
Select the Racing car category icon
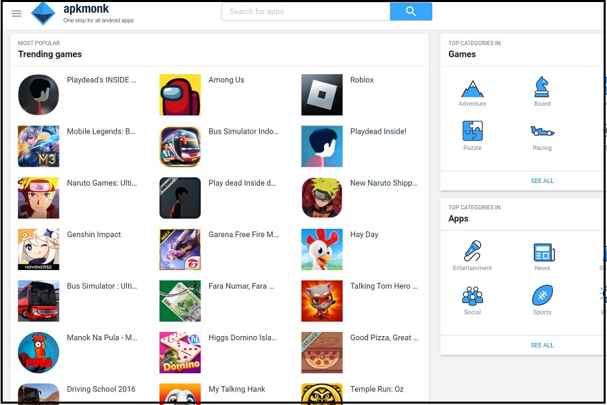[x=542, y=132]
